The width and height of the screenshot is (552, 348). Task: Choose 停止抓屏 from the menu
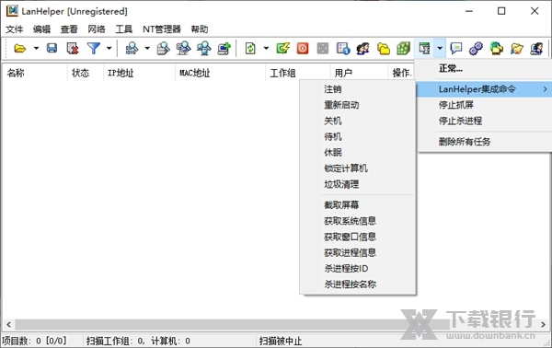(x=485, y=105)
